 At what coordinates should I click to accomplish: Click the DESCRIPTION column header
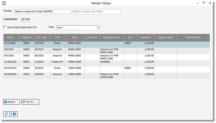coord(193,38)
